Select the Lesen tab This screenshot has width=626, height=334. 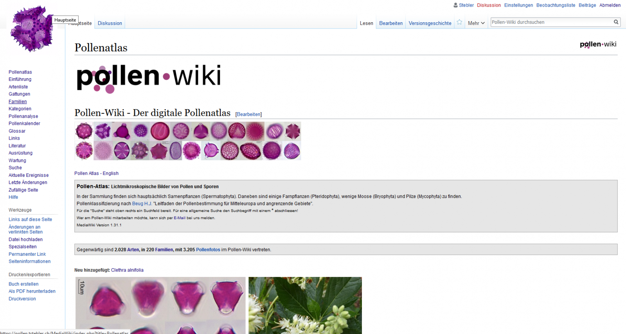[367, 23]
